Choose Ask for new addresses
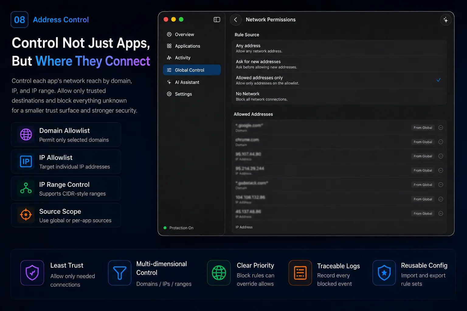 pyautogui.click(x=339, y=64)
